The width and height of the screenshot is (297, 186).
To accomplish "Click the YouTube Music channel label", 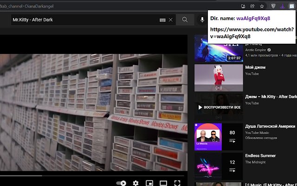I will [257, 133].
